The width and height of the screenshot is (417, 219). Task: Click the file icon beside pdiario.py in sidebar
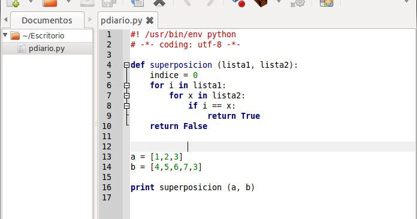pyautogui.click(x=22, y=49)
